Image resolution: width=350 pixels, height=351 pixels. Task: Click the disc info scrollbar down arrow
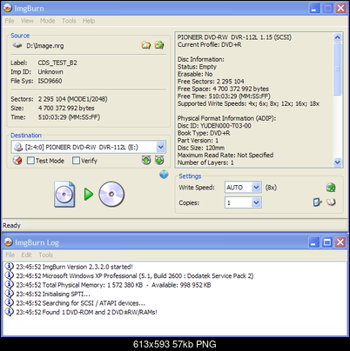(337, 162)
